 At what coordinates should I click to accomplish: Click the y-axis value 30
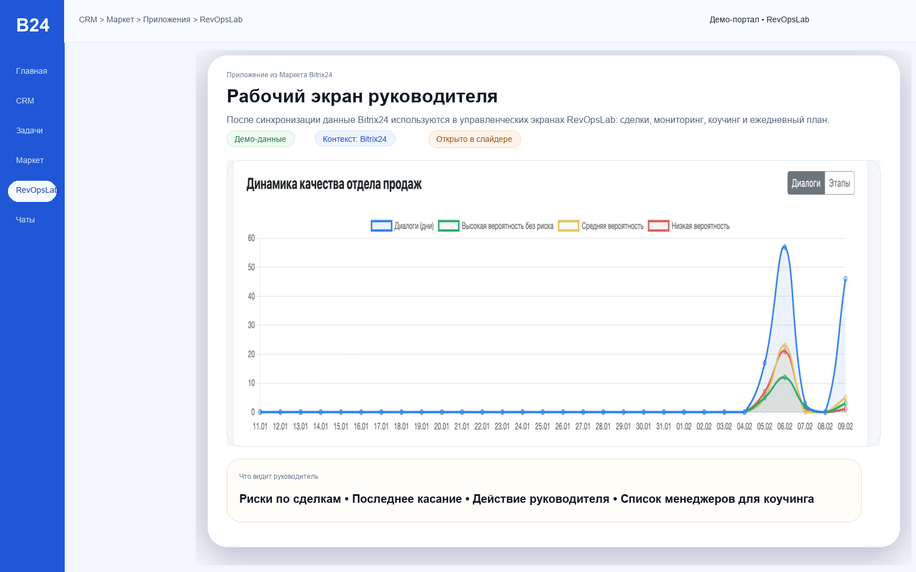(x=251, y=325)
